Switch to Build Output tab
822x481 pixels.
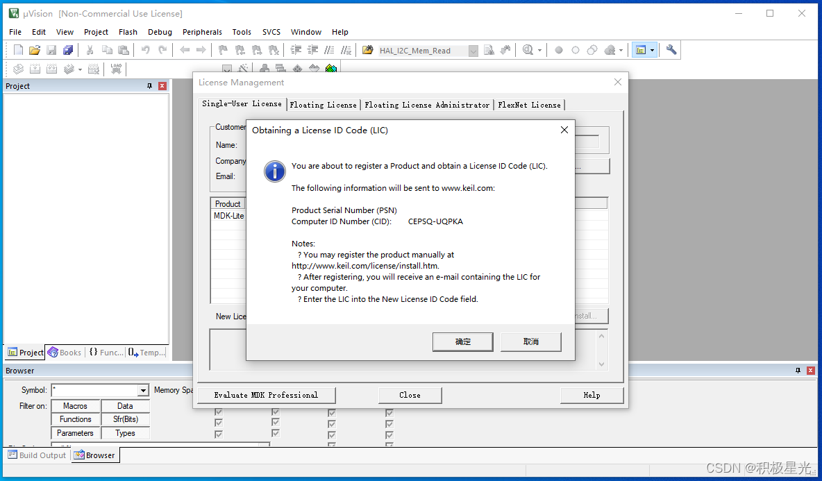(37, 455)
